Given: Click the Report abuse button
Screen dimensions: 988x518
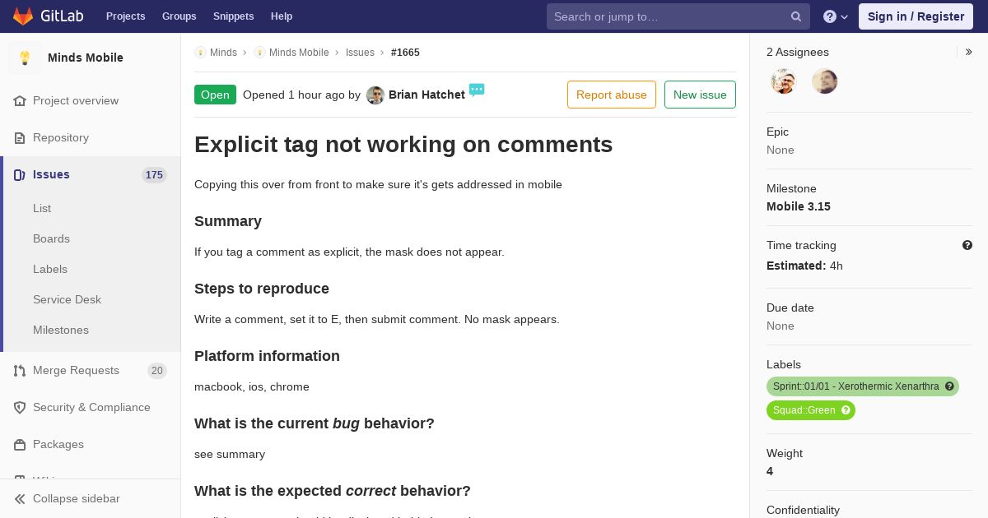Looking at the screenshot, I should click(612, 95).
